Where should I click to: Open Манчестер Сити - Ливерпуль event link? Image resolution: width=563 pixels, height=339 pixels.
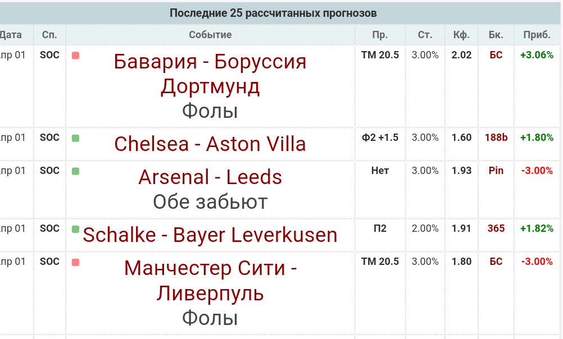[x=210, y=281]
